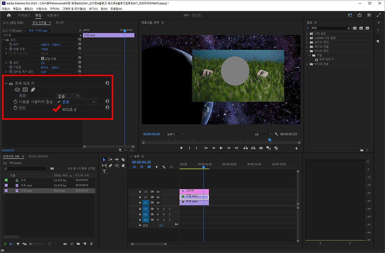Open the 미디어 브라우저 panel

[38, 156]
